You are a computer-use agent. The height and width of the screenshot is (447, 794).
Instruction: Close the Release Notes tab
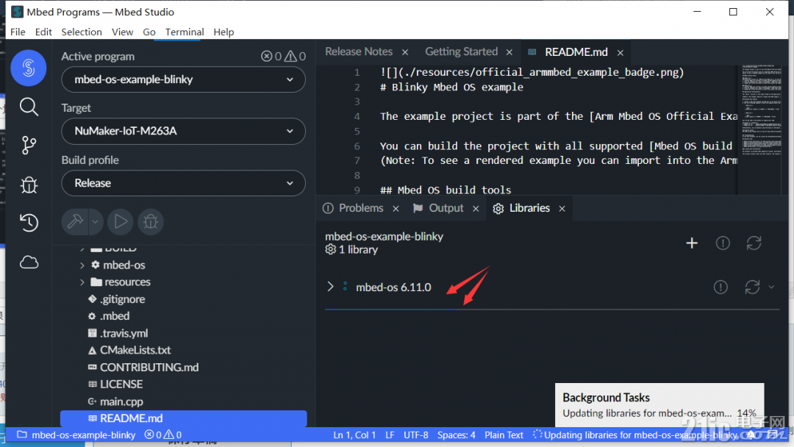click(x=405, y=52)
